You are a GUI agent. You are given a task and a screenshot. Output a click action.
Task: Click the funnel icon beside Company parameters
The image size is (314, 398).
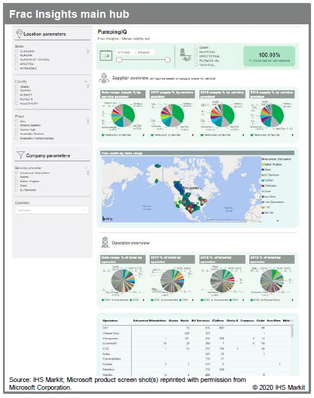(20, 155)
